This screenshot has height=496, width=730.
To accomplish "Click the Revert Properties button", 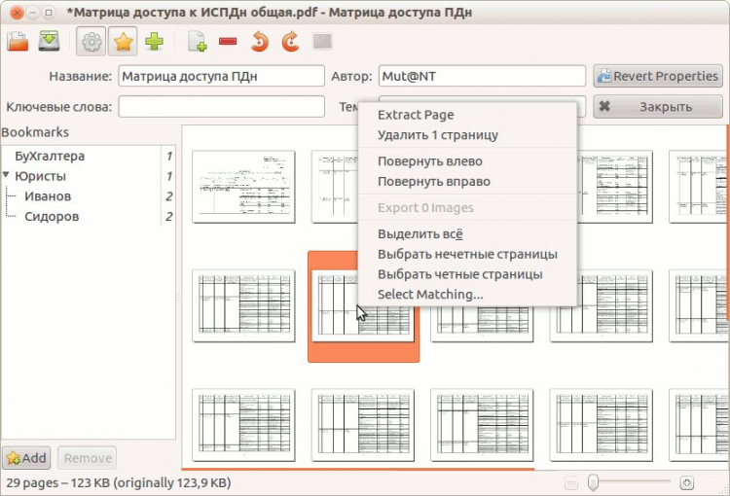I will 658,76.
